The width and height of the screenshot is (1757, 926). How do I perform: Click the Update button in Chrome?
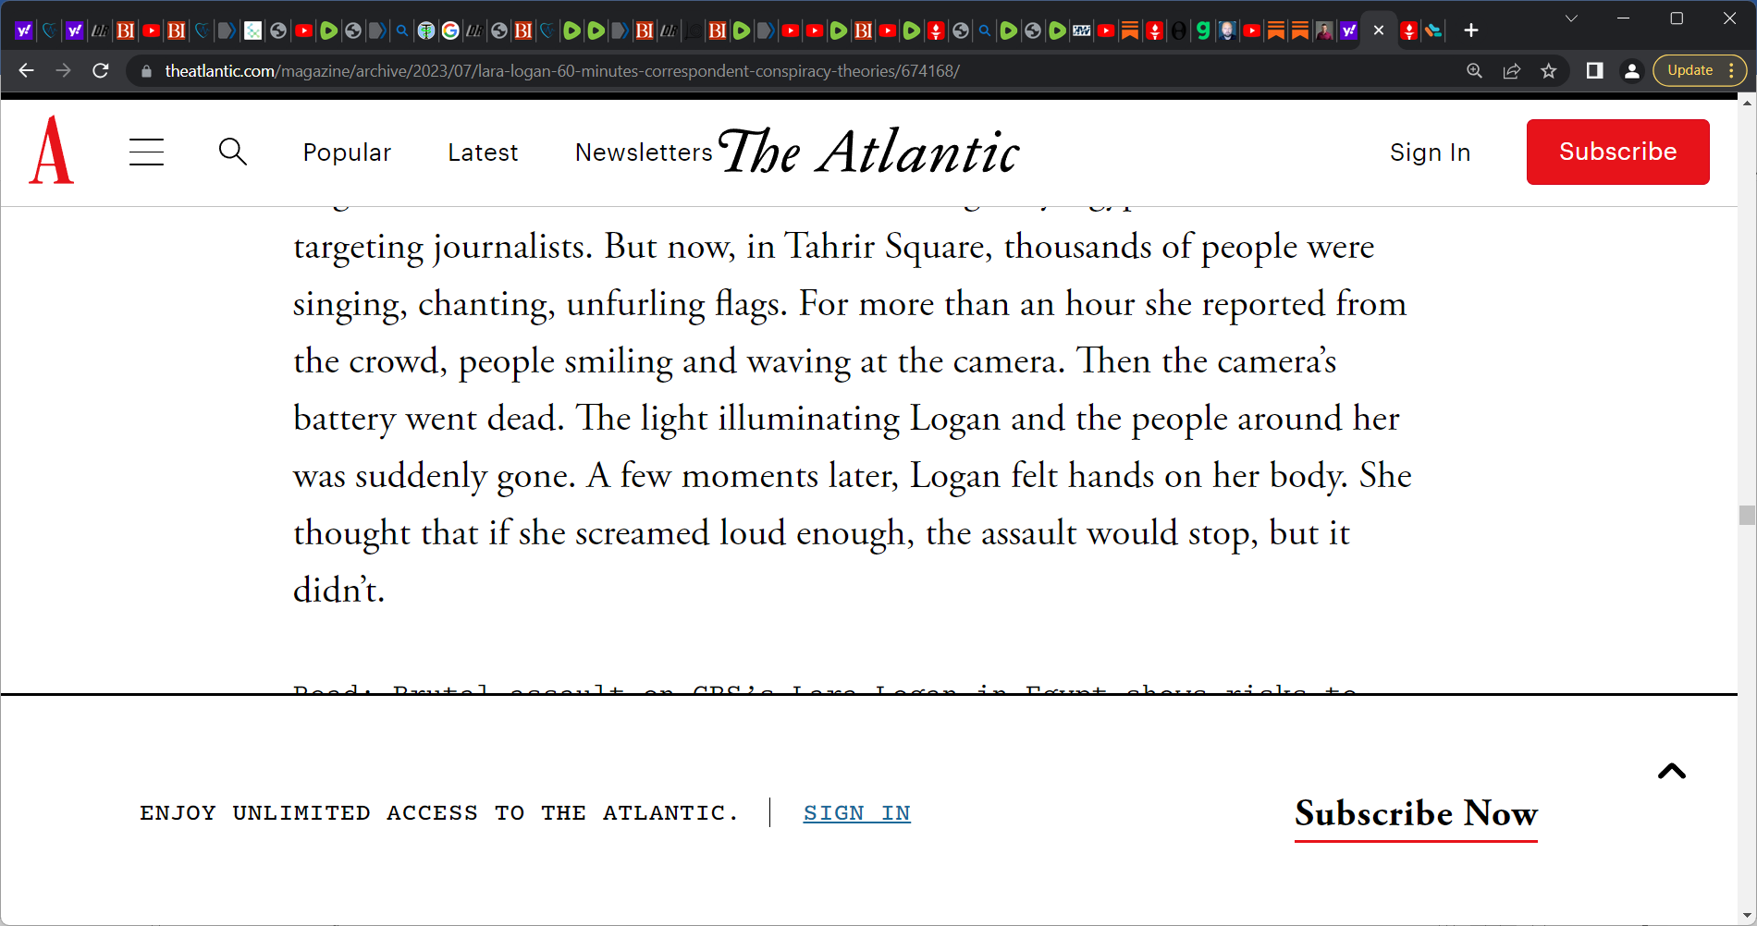1689,70
